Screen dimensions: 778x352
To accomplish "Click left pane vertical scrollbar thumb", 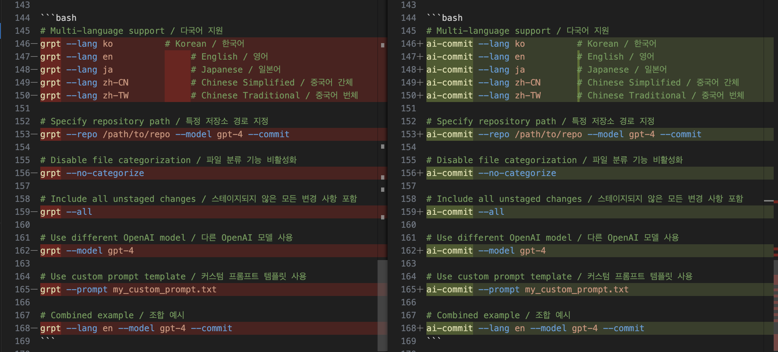I will click(x=383, y=305).
